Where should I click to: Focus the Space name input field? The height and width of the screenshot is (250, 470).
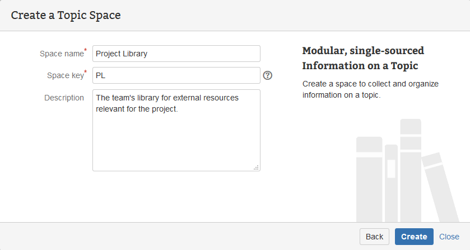pos(176,54)
